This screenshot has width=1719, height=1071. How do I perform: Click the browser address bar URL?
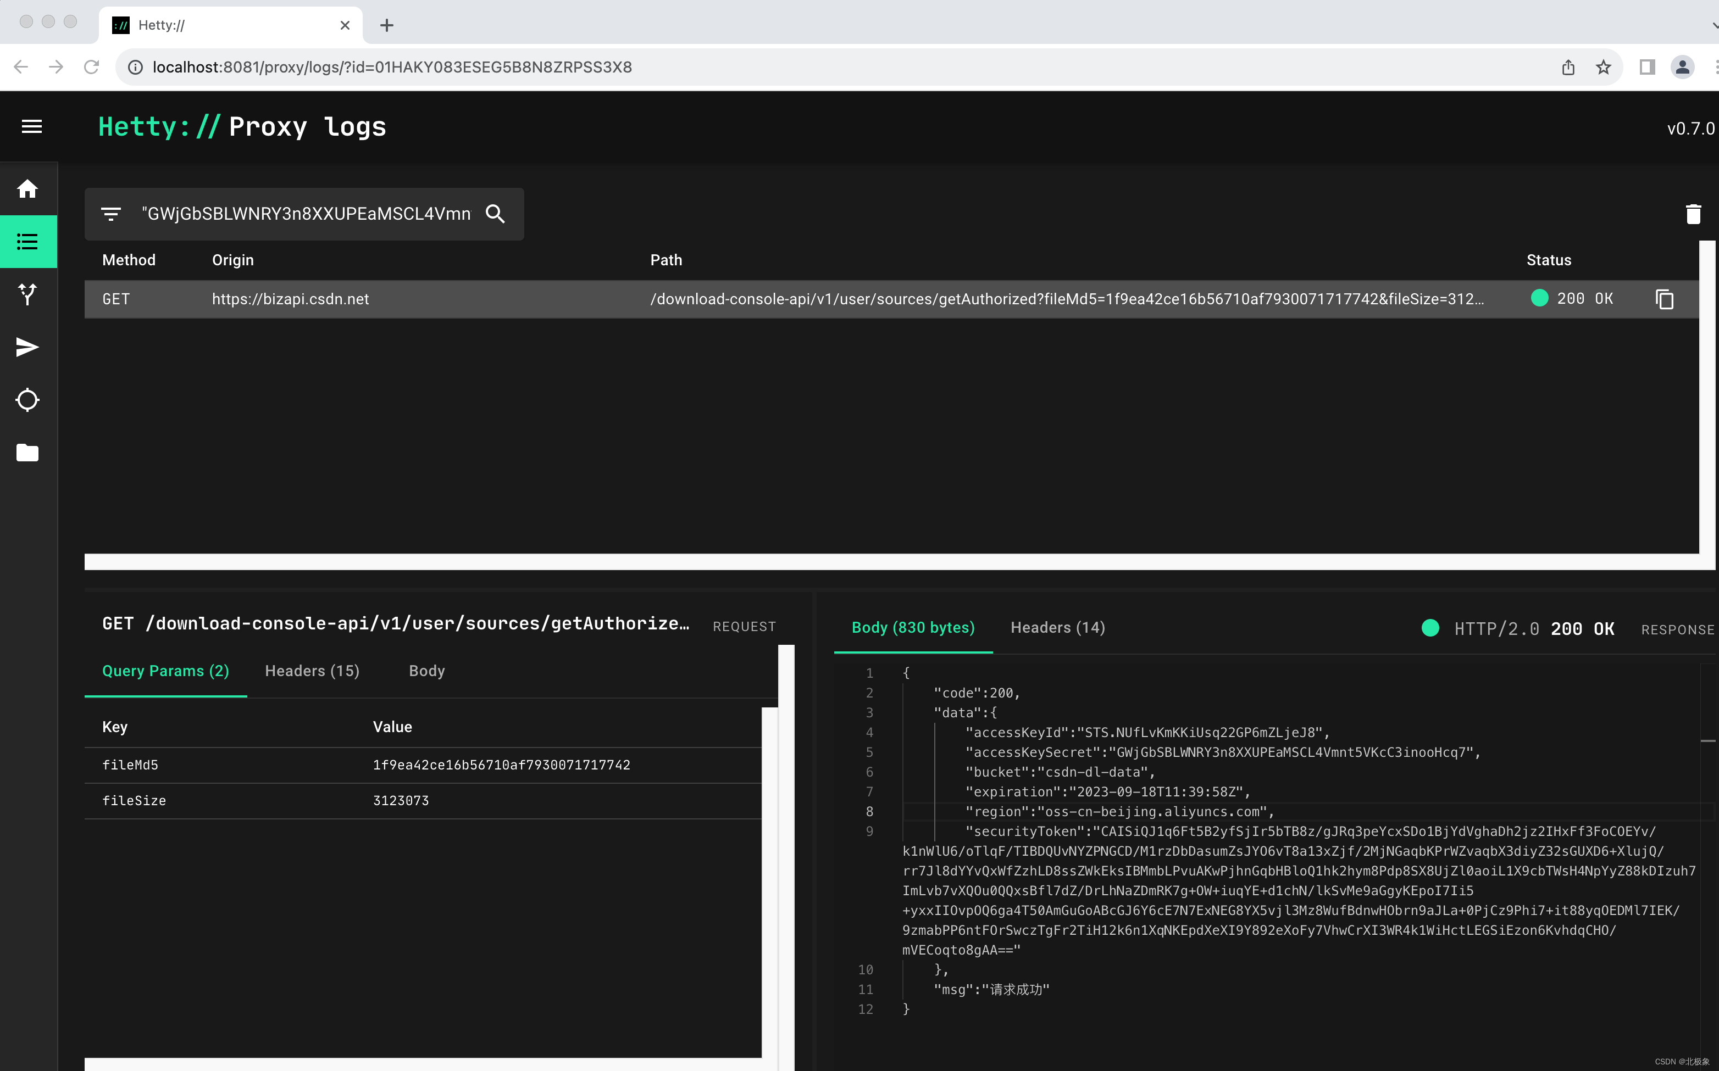[392, 68]
